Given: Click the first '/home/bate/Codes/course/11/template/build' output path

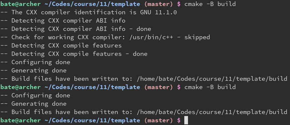Looking at the screenshot, I should pyautogui.click(x=212, y=79).
